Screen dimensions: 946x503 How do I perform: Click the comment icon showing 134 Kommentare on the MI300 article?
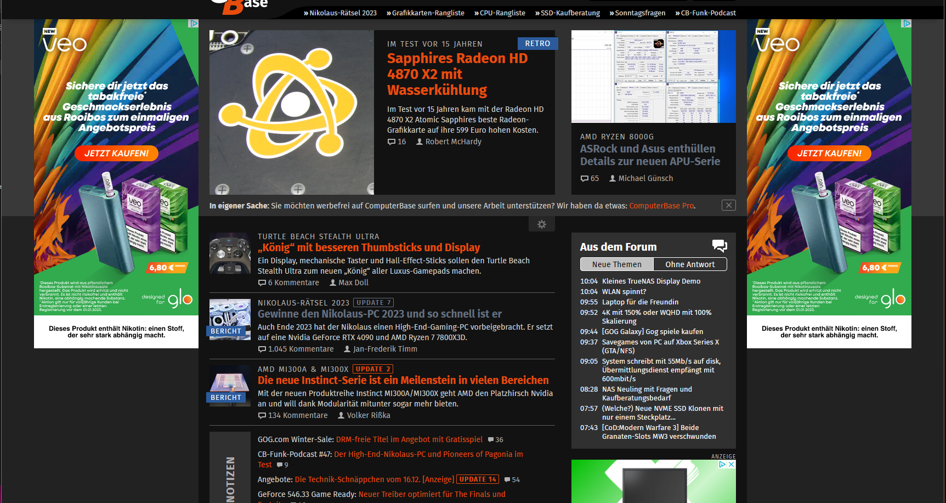click(x=262, y=415)
